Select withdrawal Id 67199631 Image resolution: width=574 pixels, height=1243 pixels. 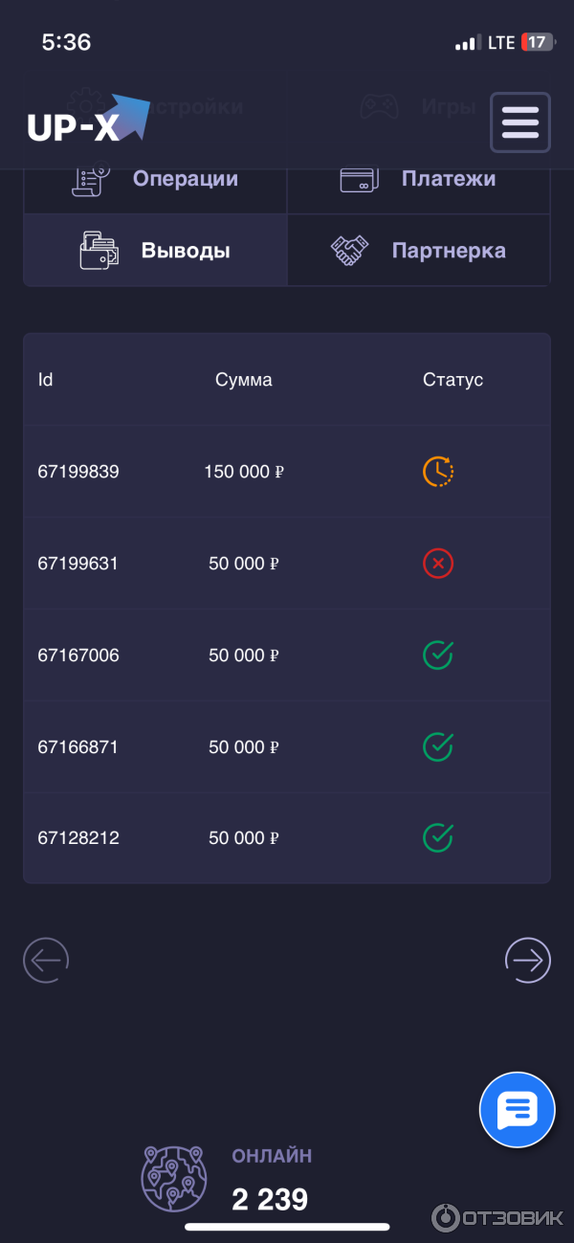pyautogui.click(x=78, y=564)
